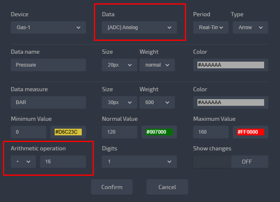Open the Period dropdown set to Real-Time
Viewport: 280px width, 202px height.
pos(211,27)
